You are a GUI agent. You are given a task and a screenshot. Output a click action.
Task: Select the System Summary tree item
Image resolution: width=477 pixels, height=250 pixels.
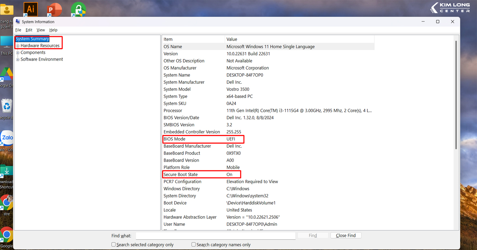(x=32, y=39)
